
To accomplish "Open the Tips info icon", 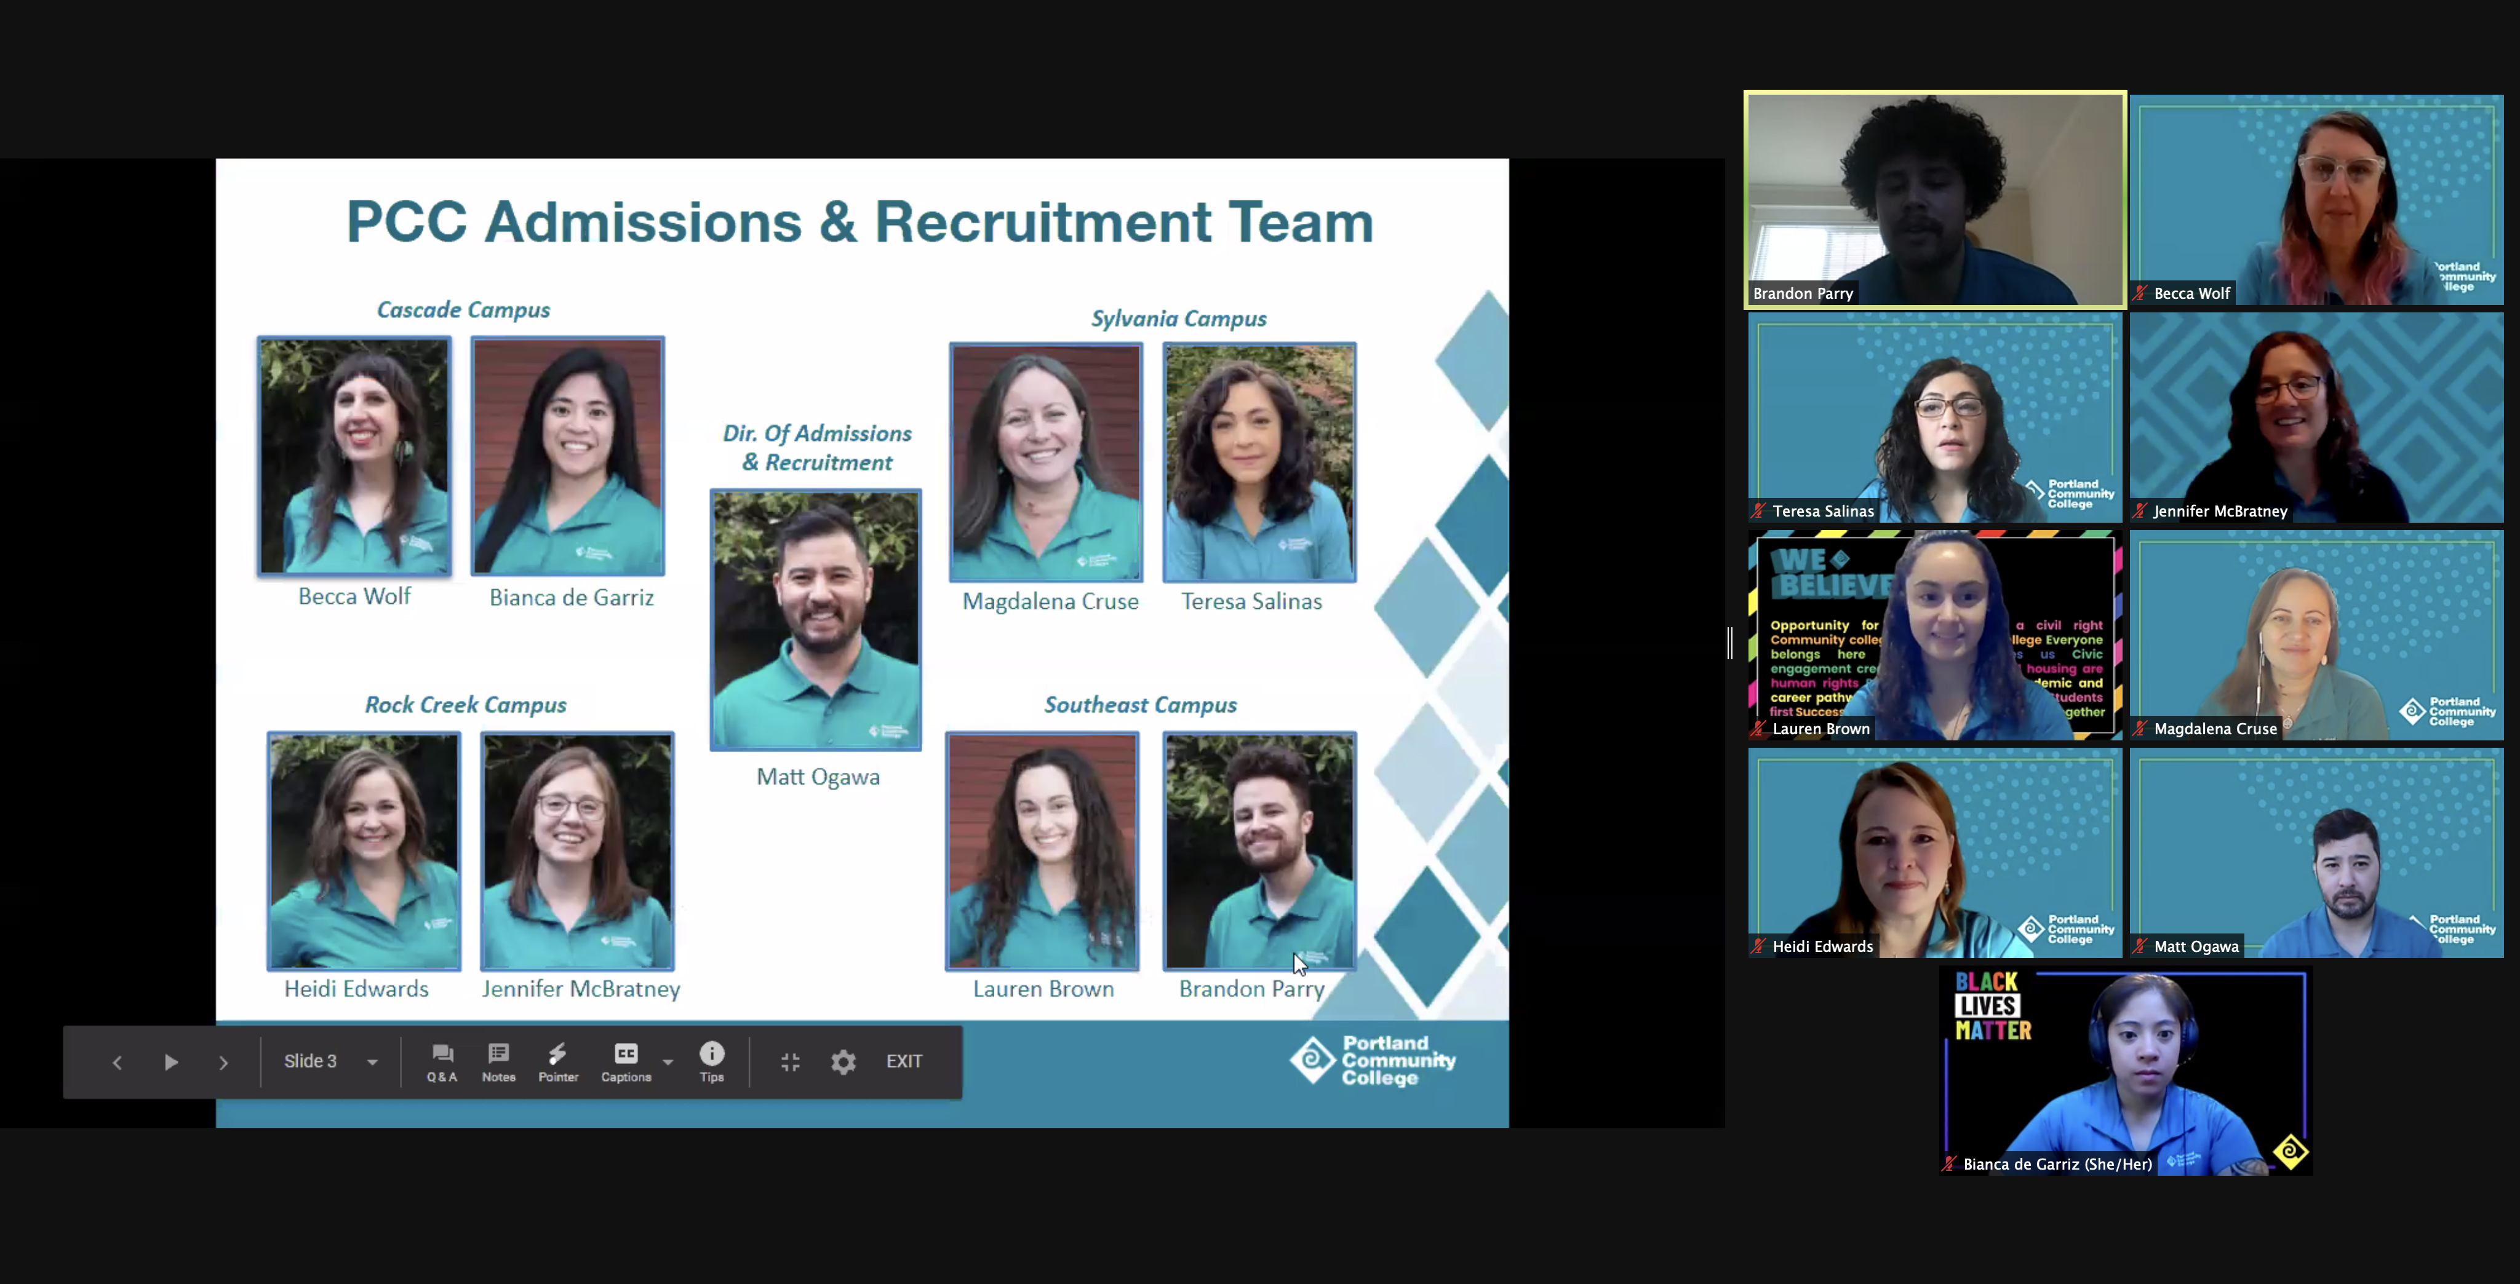I will coord(711,1061).
